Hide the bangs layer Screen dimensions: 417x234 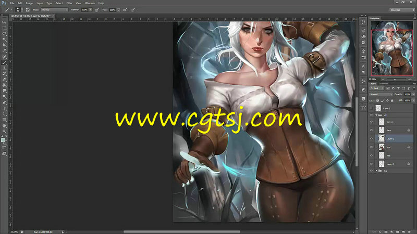coord(371,122)
